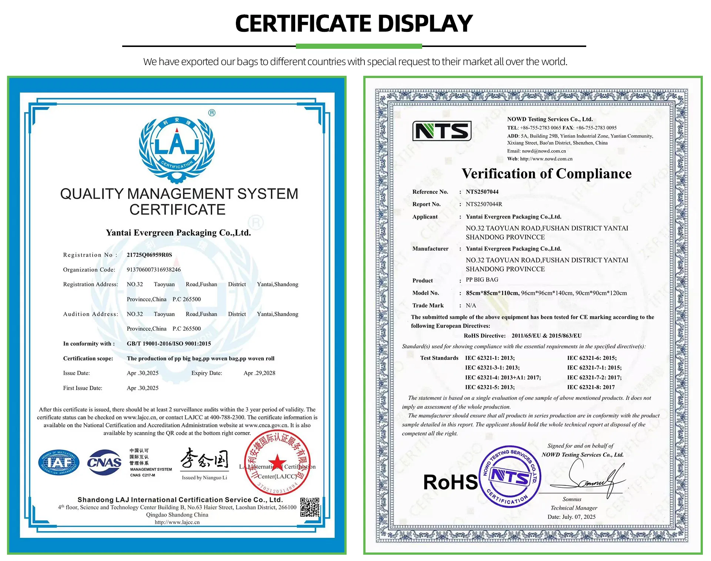Screen dimensions: 711x561
Task: Click model number '85cm*85cm*110cm'
Action: coord(492,293)
